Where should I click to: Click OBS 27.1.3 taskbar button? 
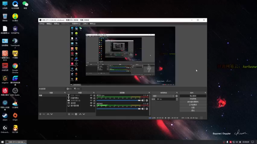pyautogui.click(x=16, y=142)
